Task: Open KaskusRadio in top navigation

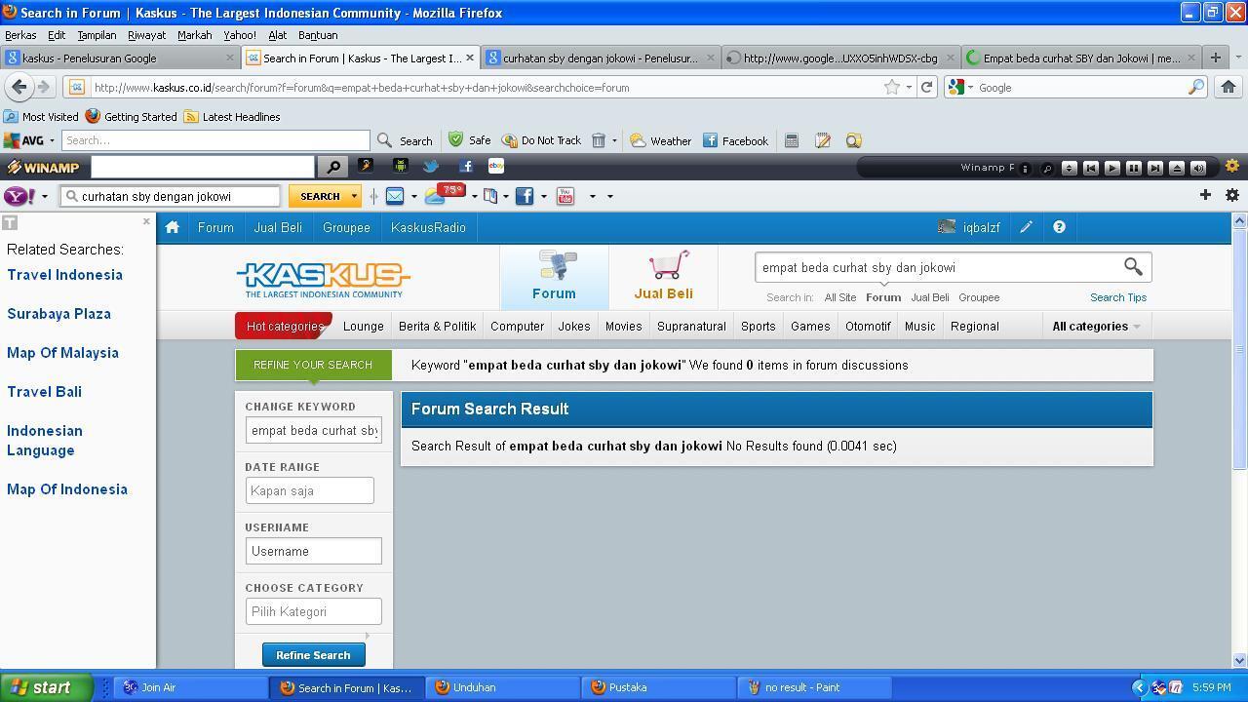Action: coord(428,227)
